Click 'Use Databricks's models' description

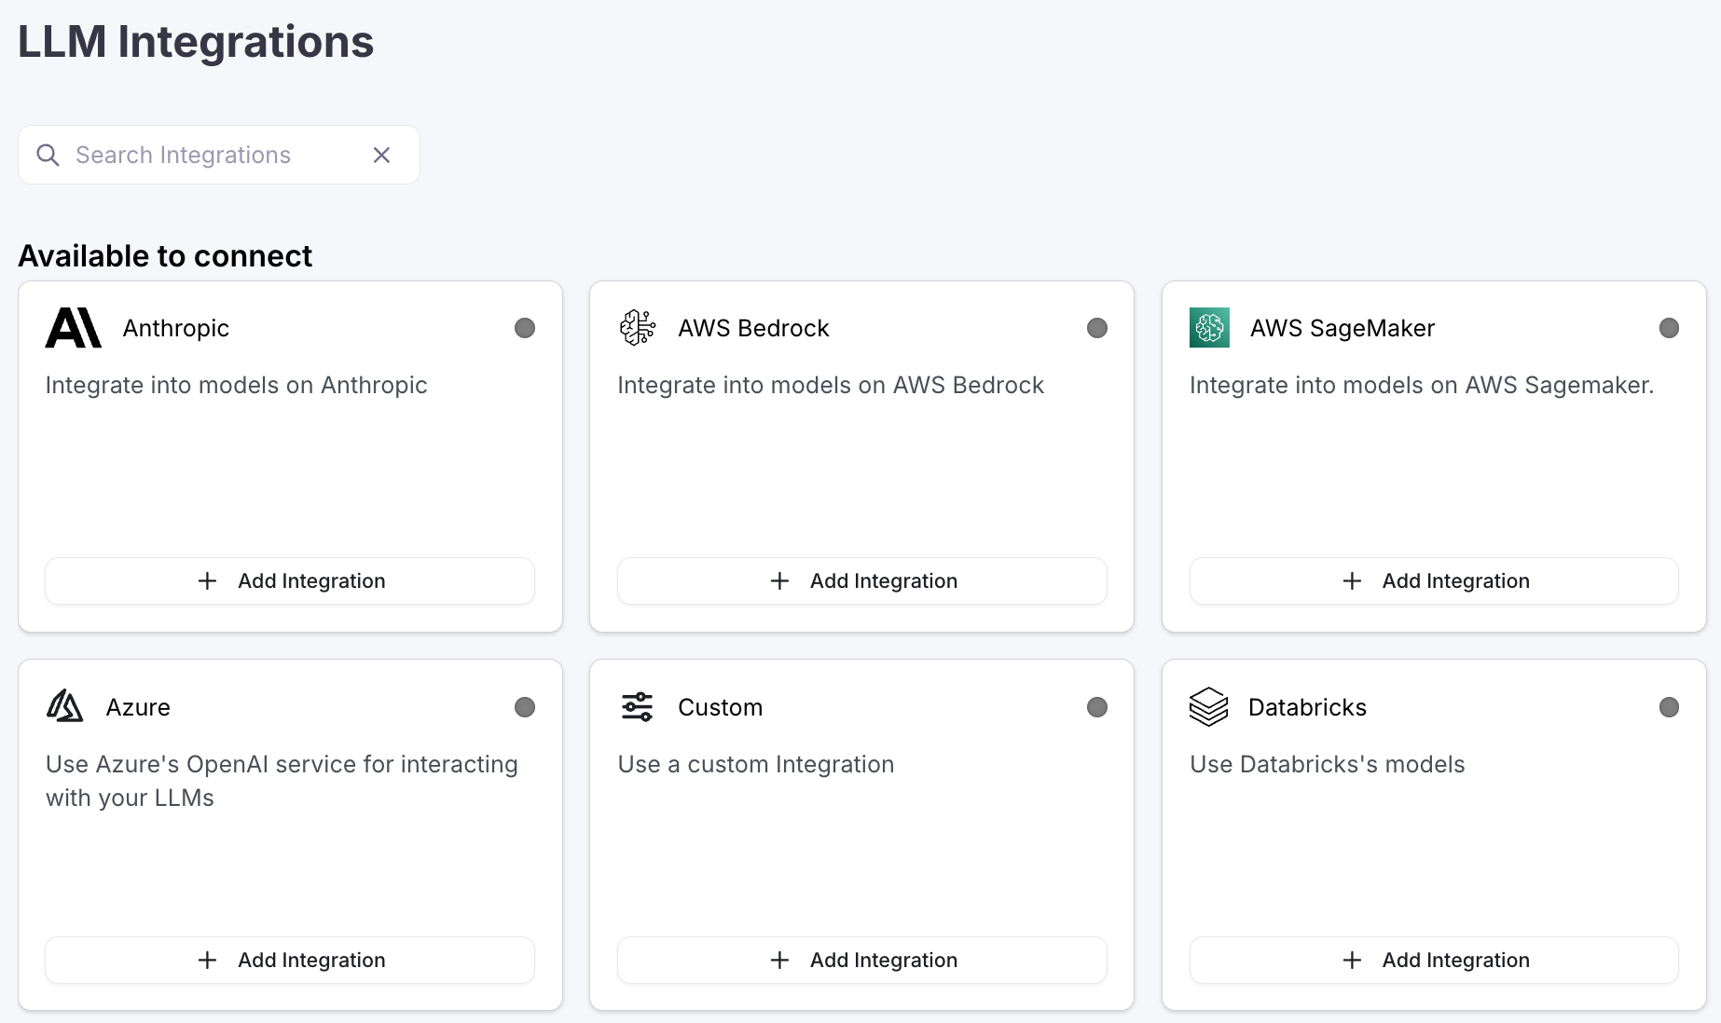click(x=1328, y=764)
